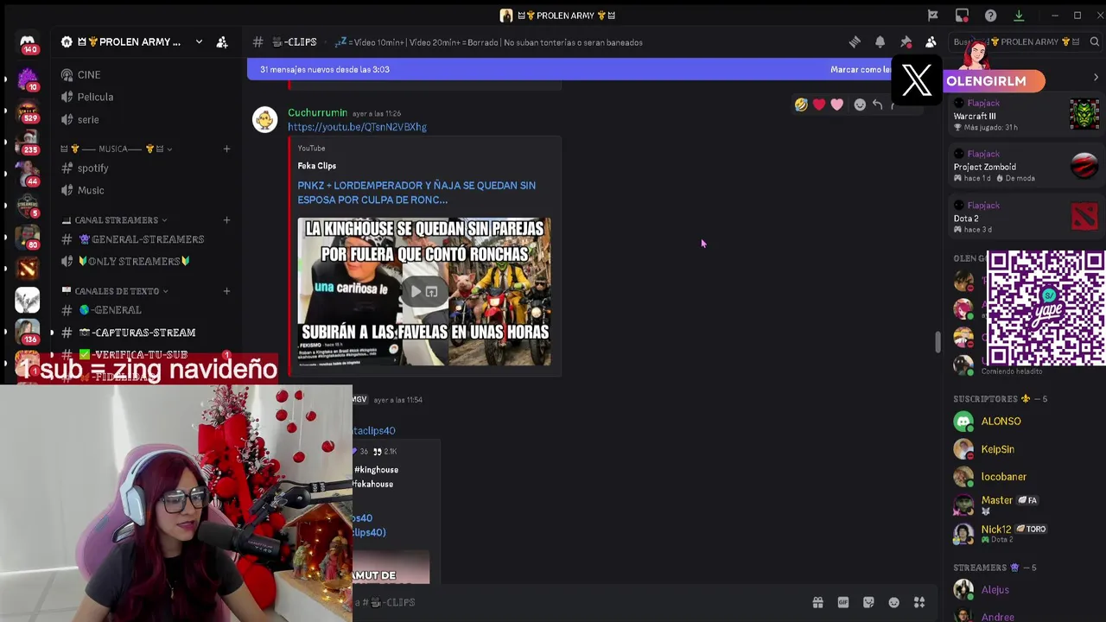Open the emoji picker in message bar
The image size is (1106, 622).
click(x=893, y=602)
